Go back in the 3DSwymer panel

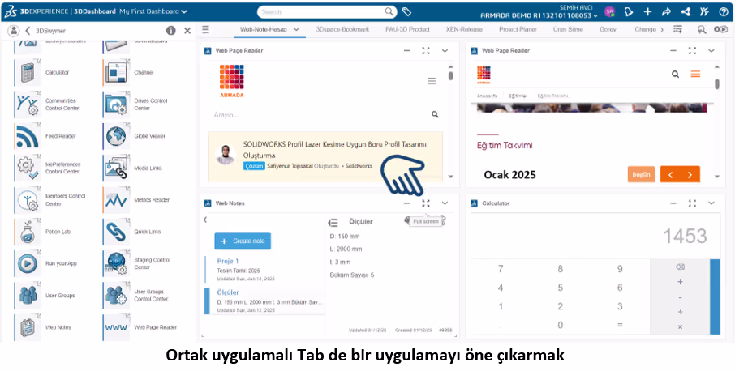point(28,31)
